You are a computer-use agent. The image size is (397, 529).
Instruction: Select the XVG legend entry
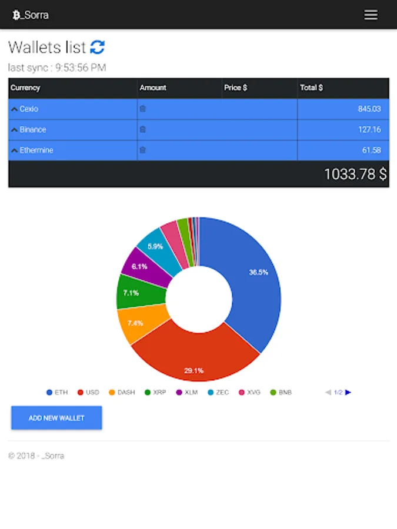coord(249,392)
